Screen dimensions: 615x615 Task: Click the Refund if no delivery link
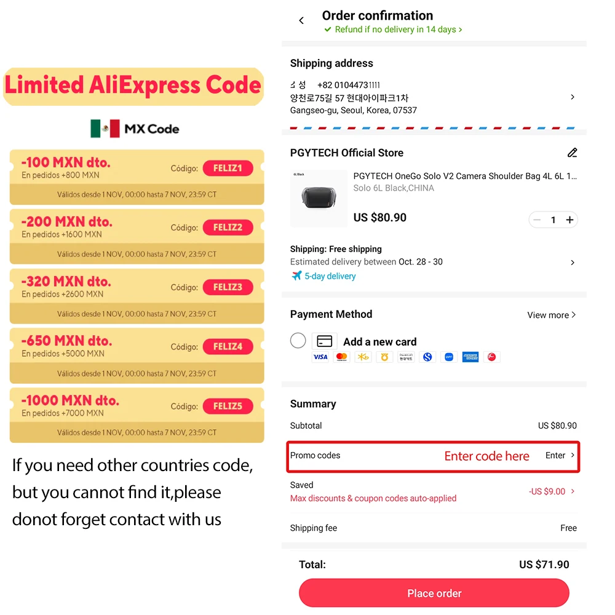(x=395, y=30)
